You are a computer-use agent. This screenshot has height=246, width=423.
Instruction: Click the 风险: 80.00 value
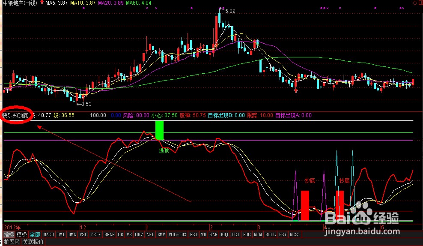tap(136, 115)
